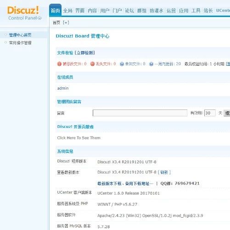Click the Discuz! Board 管理中心 heading
This screenshot has width=230, height=230.
[x=83, y=36]
